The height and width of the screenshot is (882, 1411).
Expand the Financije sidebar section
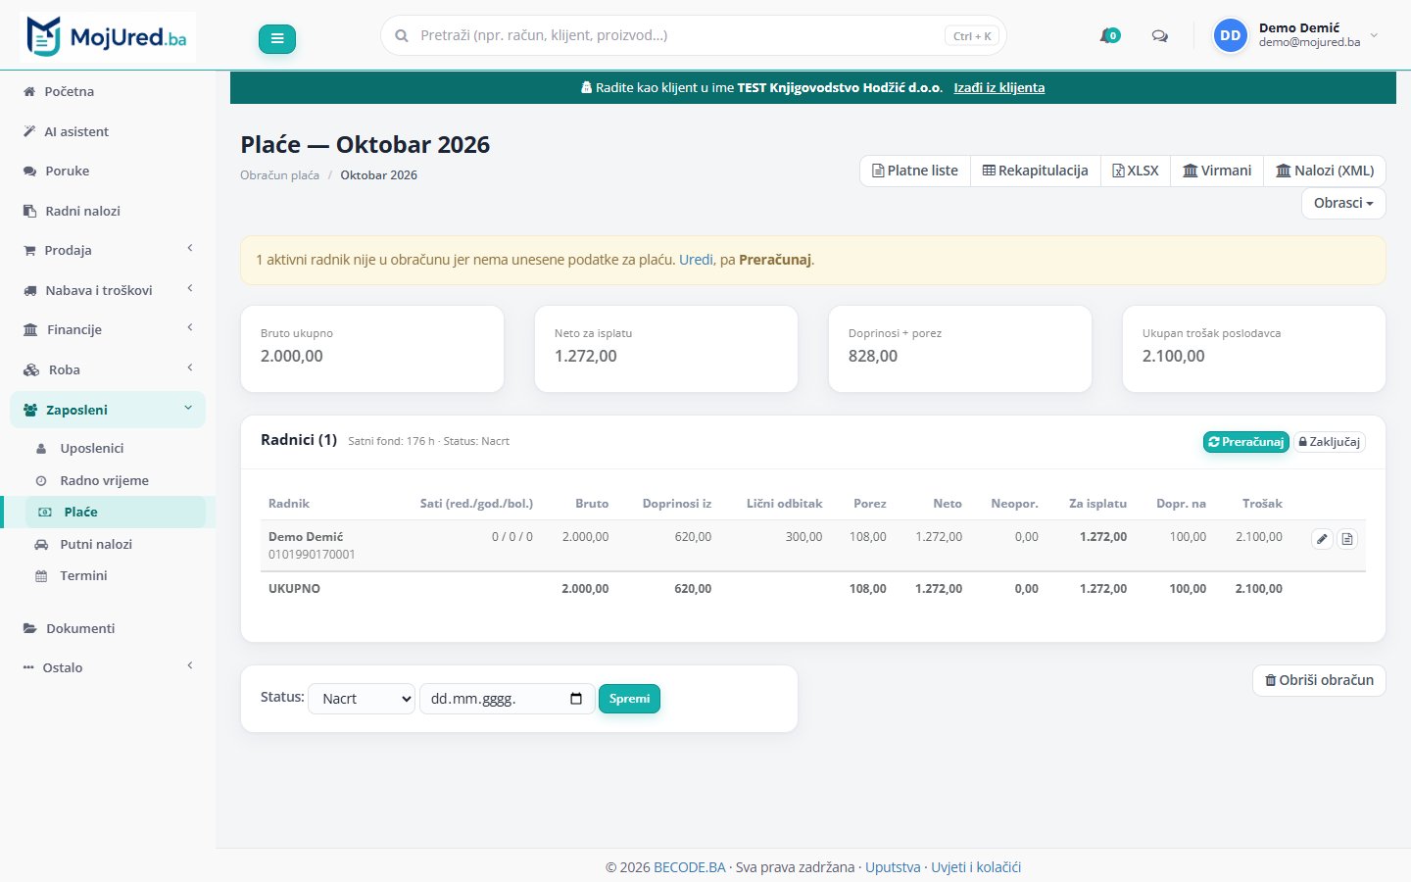pyautogui.click(x=108, y=329)
